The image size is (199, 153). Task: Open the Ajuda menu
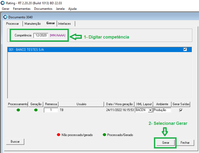tap(72, 9)
